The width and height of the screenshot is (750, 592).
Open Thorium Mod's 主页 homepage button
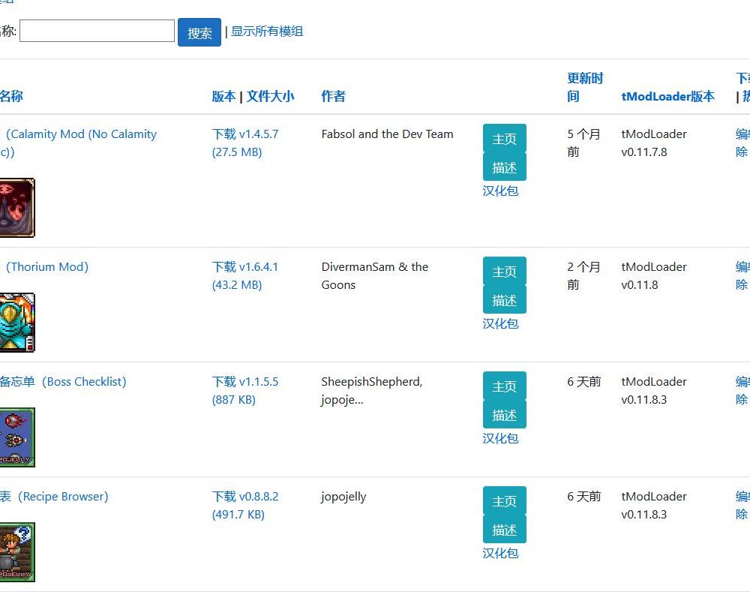click(504, 272)
